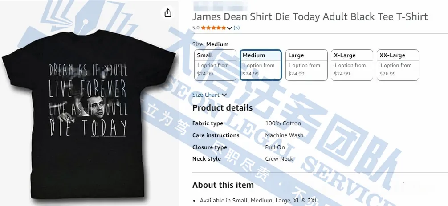Expand the Size Chart chevron arrow

coord(224,95)
